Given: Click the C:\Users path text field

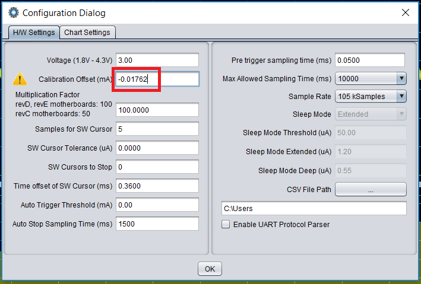Looking at the screenshot, I should pos(314,208).
